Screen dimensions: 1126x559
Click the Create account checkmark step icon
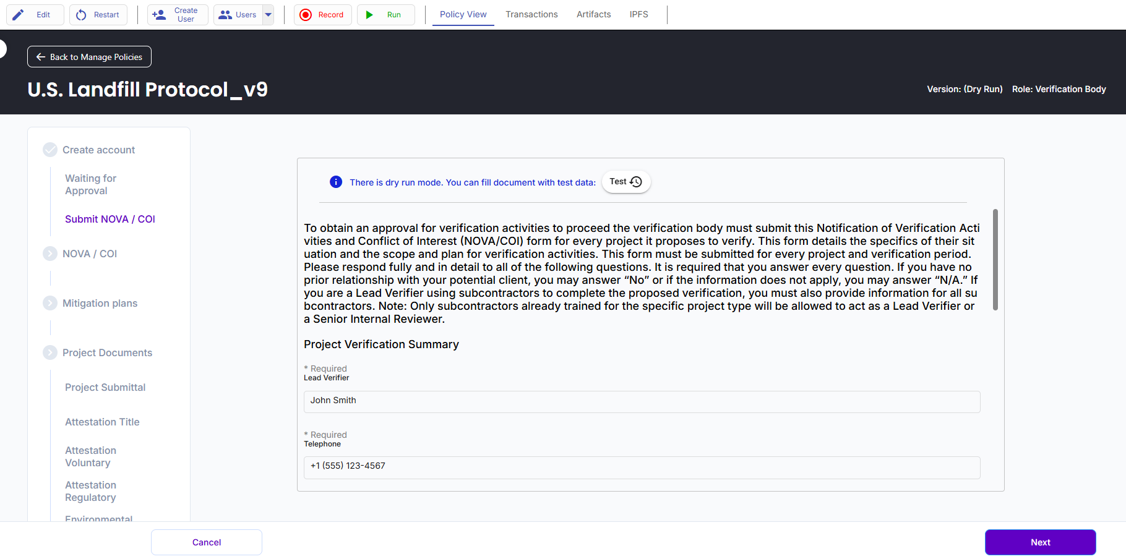pos(50,150)
